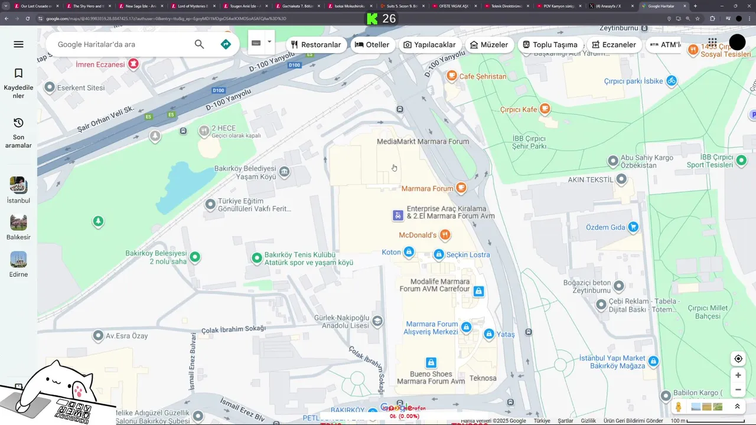Click the İstanbul Yapı Market marker
Viewport: 756px width, 425px height.
click(653, 361)
